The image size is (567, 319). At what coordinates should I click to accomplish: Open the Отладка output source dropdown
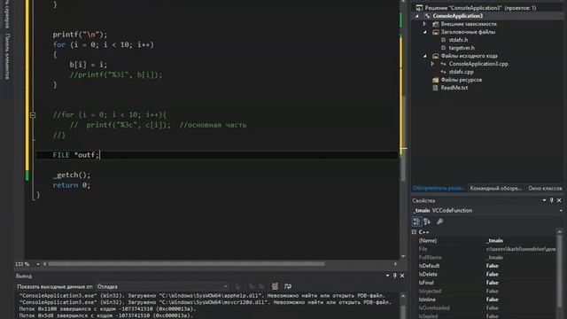coord(225,286)
